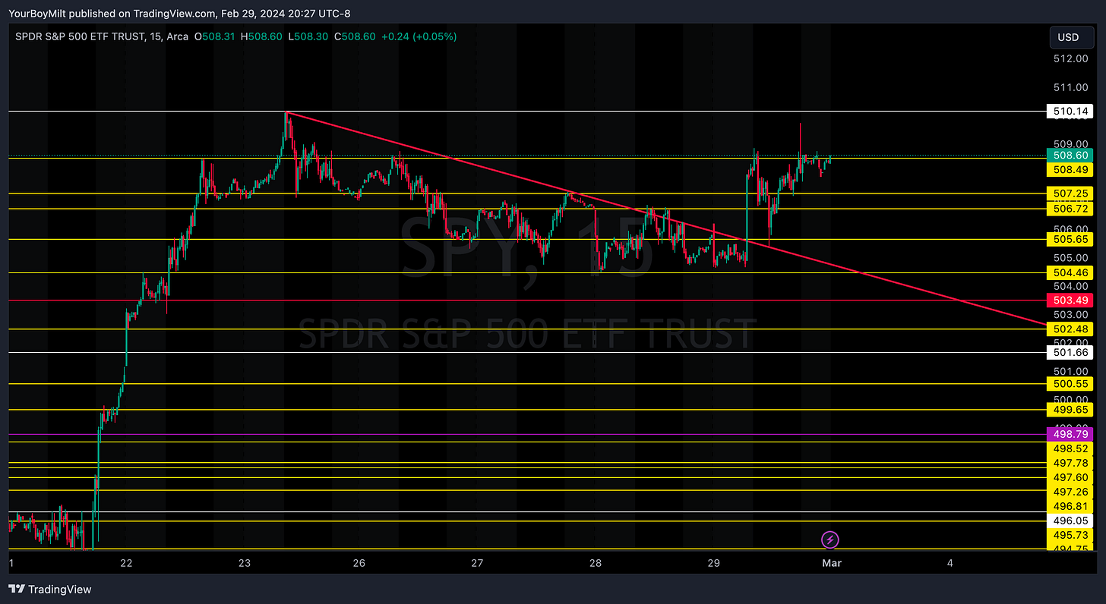Click the purple lightning event icon

(830, 540)
